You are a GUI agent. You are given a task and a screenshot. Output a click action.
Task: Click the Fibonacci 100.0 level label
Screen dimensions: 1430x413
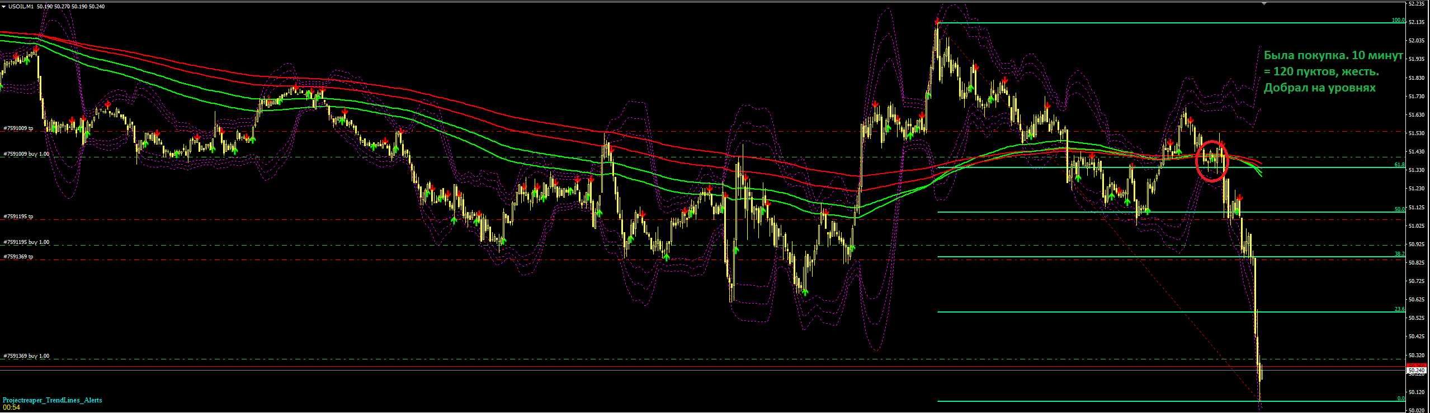click(1398, 20)
